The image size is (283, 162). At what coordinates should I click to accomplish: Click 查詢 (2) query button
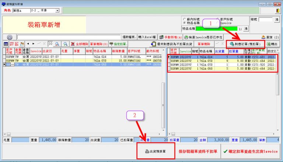click(270, 37)
